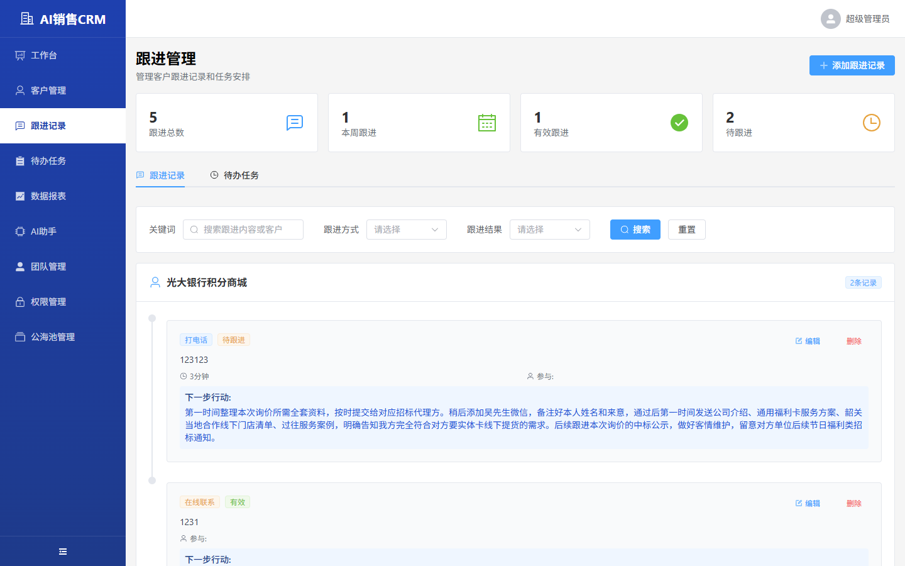Click the person icon beside 光大银行积分商城
Screen dimensions: 905x566
[155, 282]
